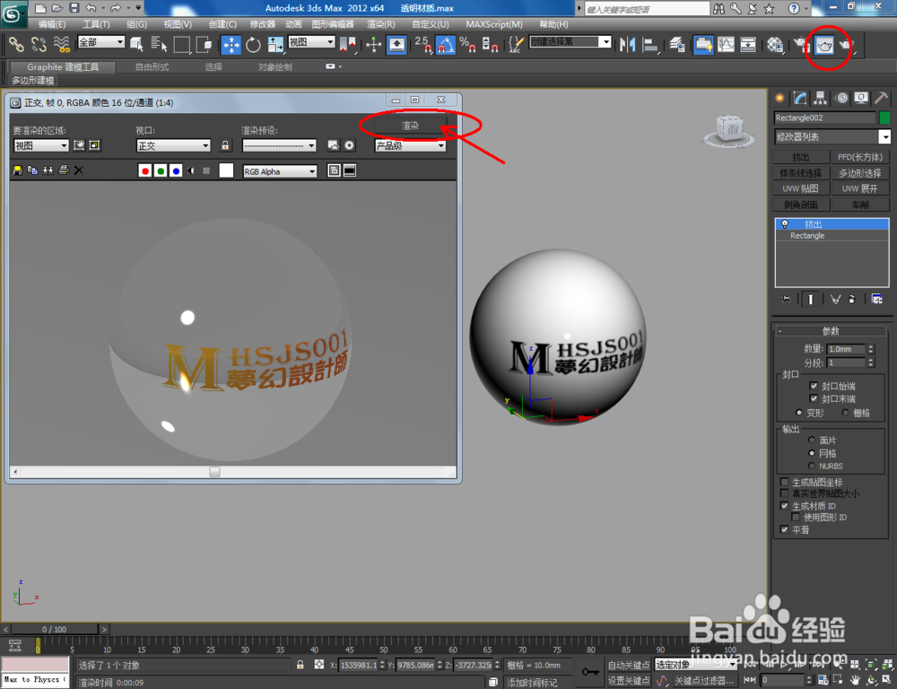The image size is (897, 689).
Task: Click the 渲染 button in render window
Action: click(x=410, y=126)
